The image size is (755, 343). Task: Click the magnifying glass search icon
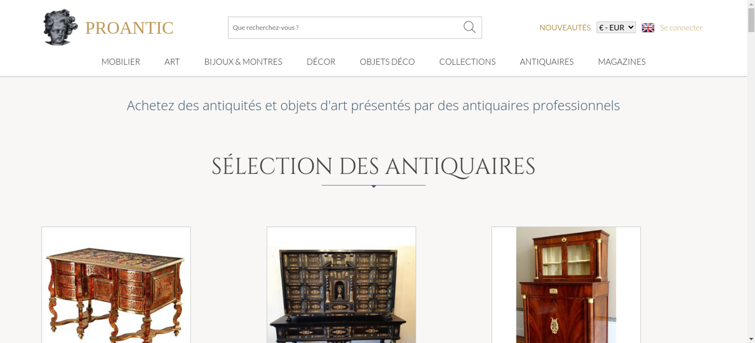[x=469, y=27]
